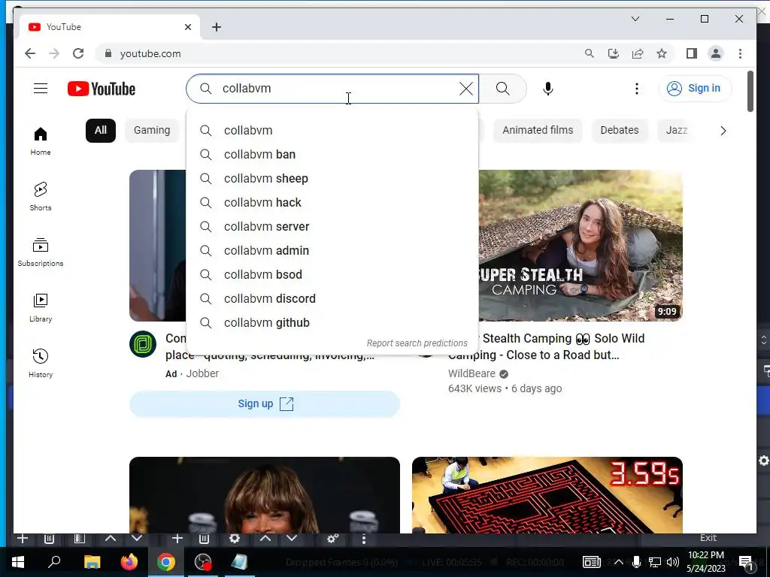Start voice search with the microphone
The height and width of the screenshot is (577, 770).
point(548,89)
